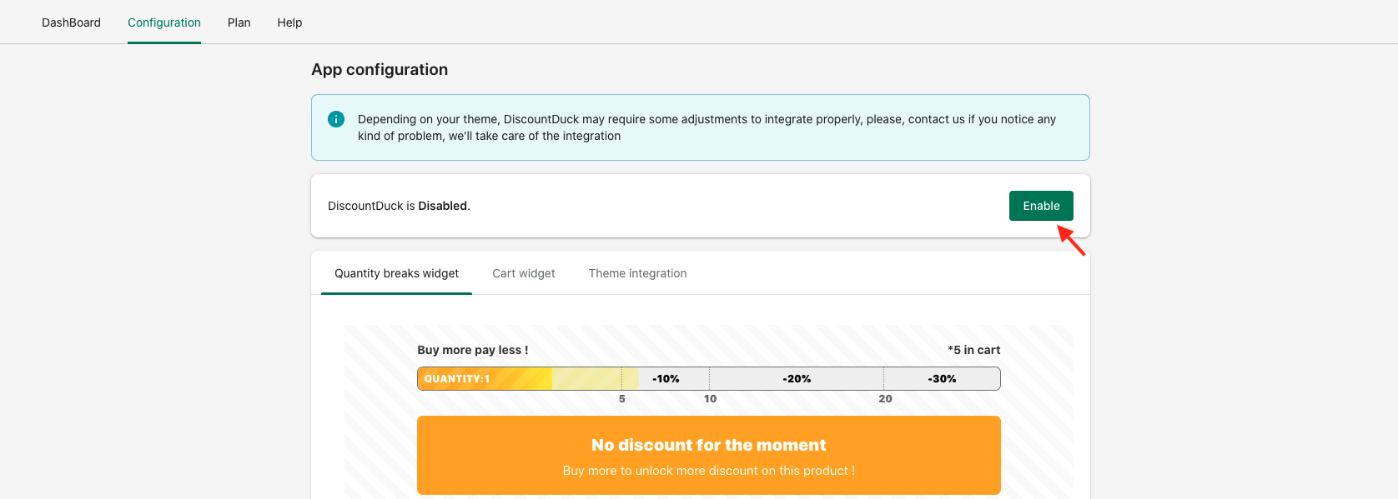Switch to the Quantity breaks widget tab

[x=396, y=273]
